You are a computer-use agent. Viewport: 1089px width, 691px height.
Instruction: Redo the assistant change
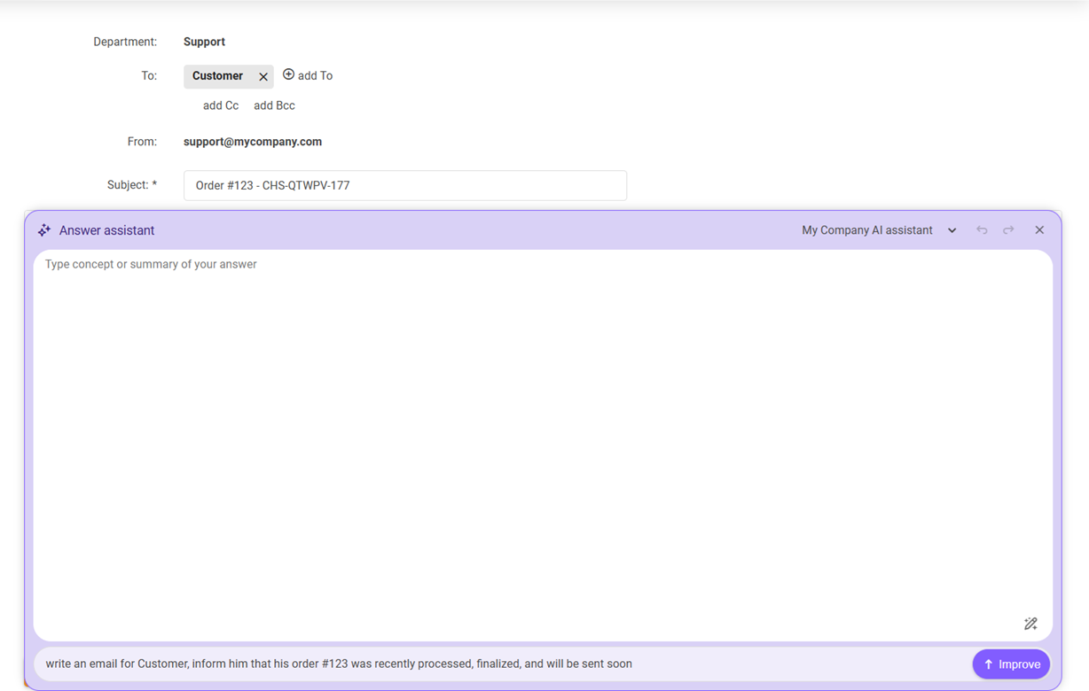pyautogui.click(x=1008, y=230)
